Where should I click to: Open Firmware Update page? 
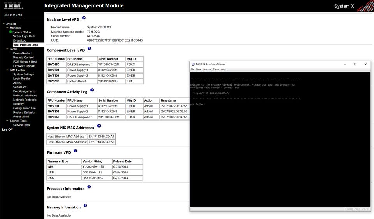click(x=24, y=66)
